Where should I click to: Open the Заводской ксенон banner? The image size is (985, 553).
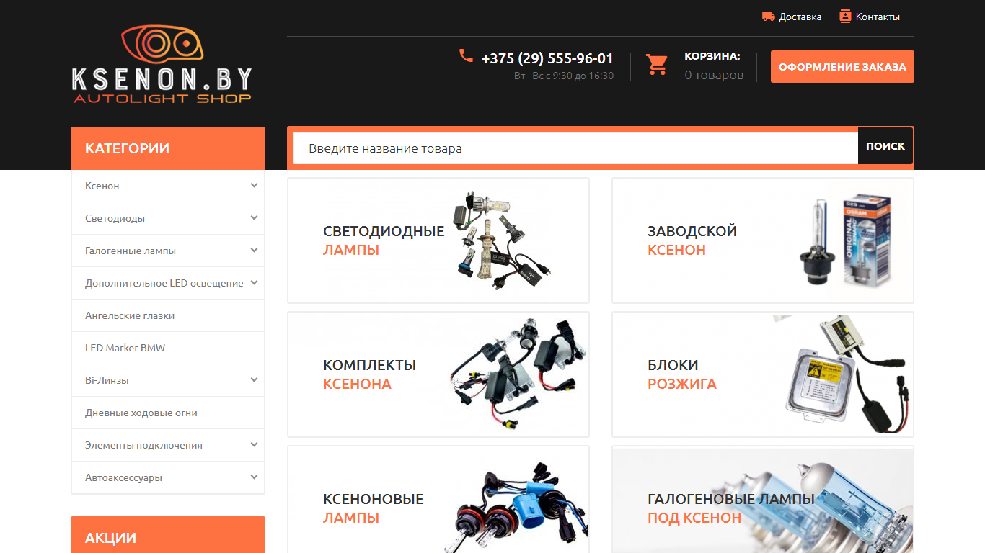(x=763, y=240)
